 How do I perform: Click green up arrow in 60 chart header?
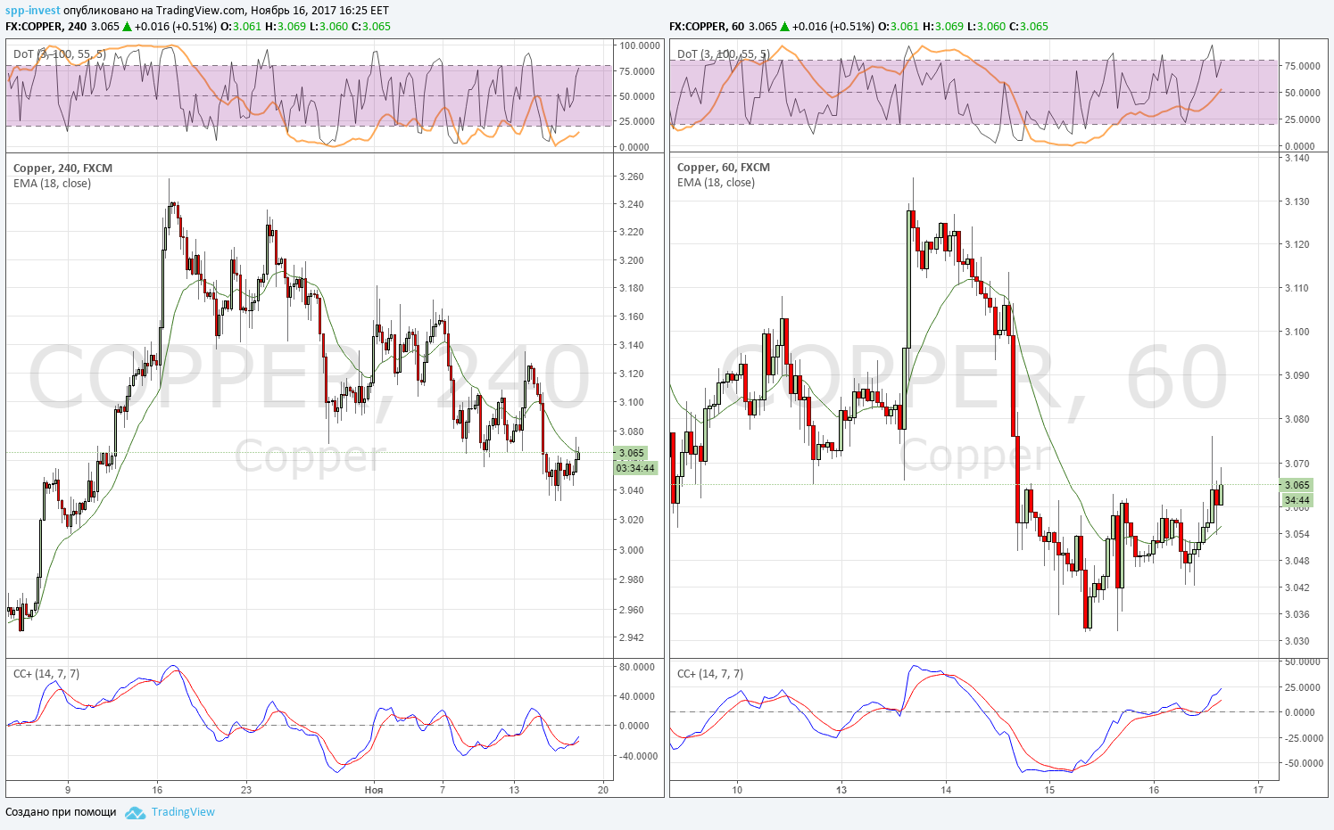tap(785, 27)
